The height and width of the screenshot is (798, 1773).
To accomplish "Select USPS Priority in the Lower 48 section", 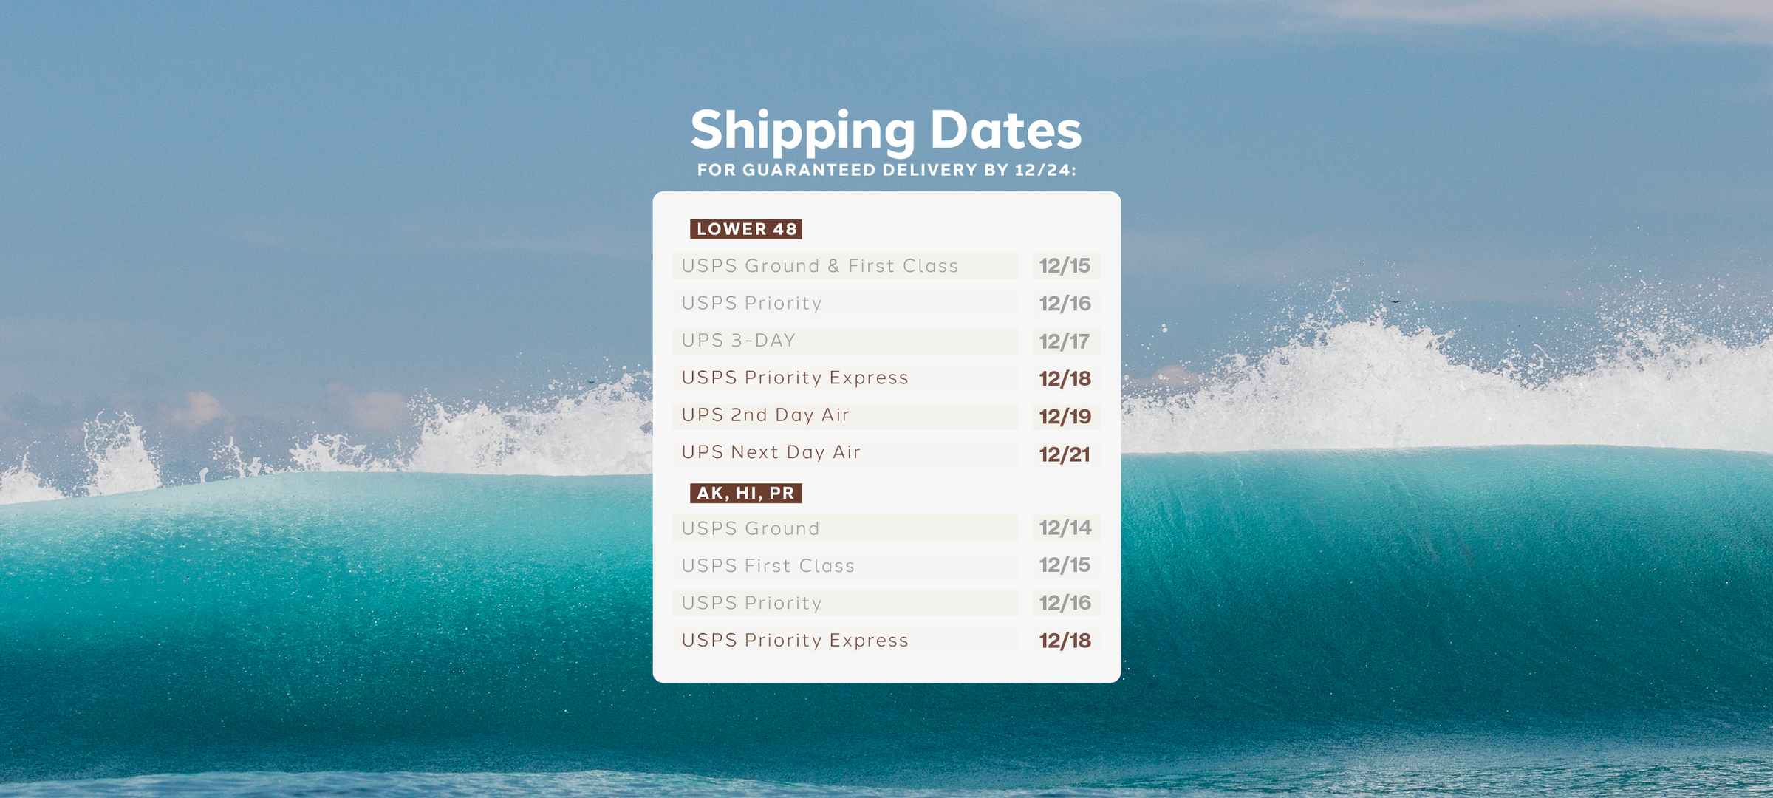I will tap(752, 304).
